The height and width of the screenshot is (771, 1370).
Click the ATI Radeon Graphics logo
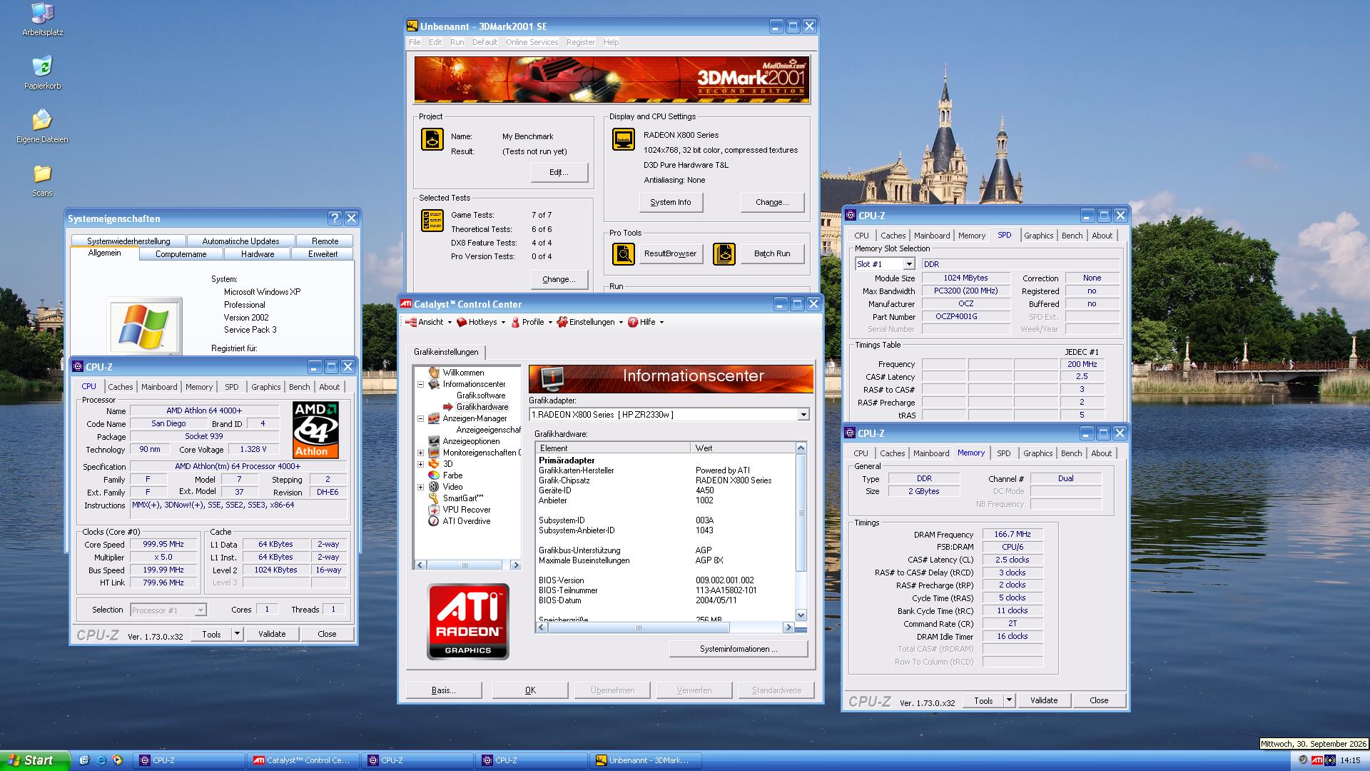coord(468,621)
